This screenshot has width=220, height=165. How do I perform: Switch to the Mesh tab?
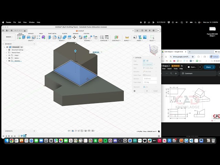tap(41, 34)
